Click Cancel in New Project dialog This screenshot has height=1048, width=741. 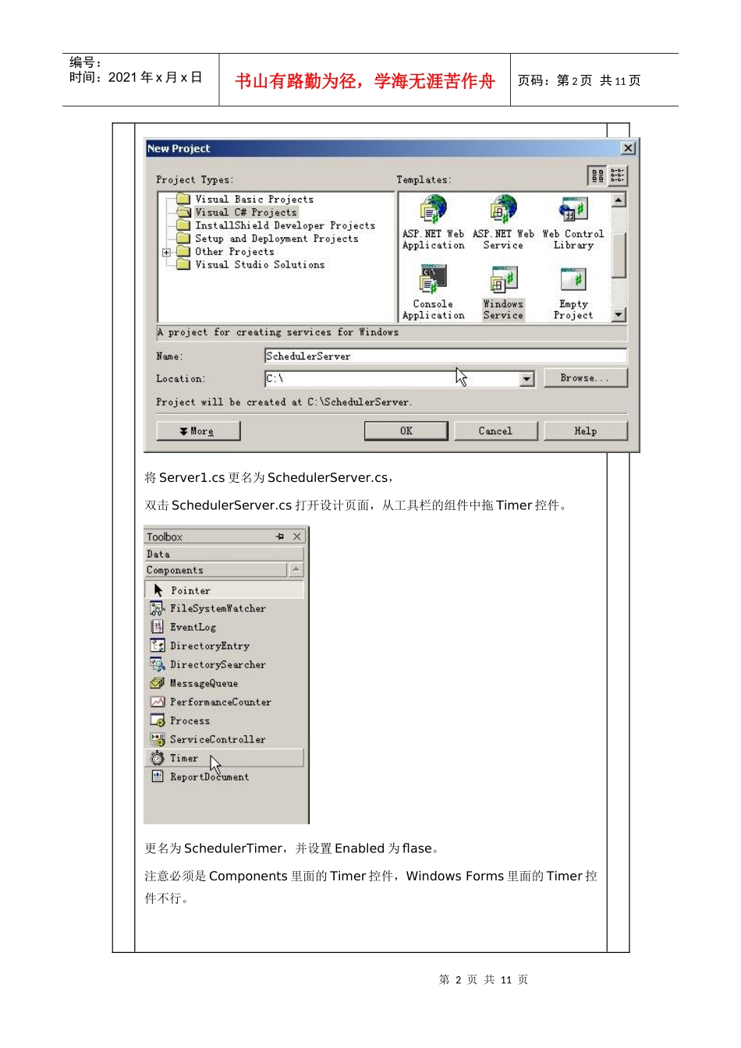tap(495, 431)
